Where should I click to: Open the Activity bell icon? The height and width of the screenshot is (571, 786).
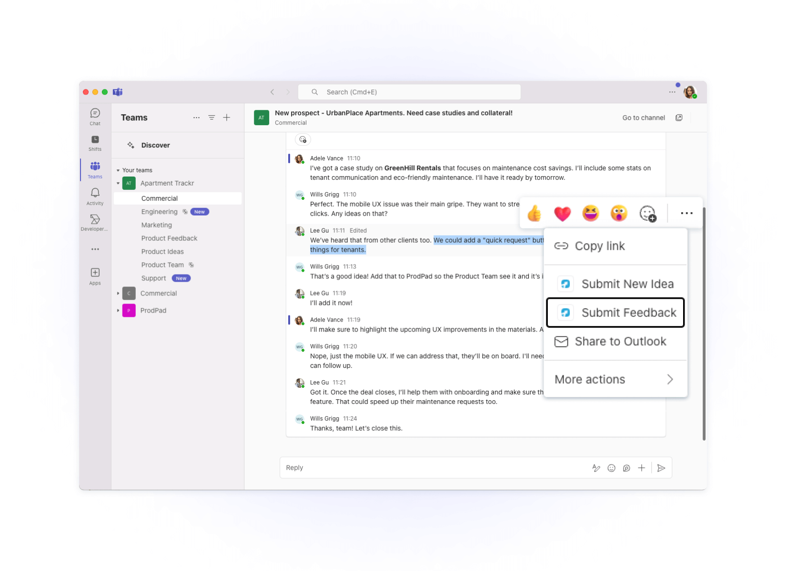coord(95,196)
